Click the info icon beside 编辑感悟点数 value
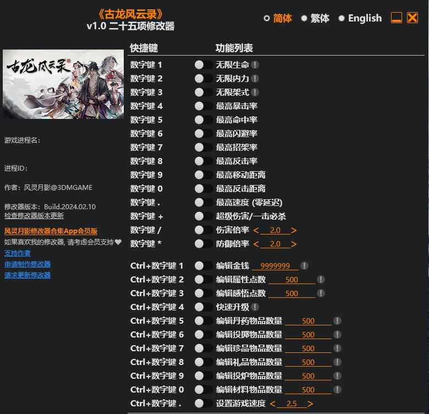The width and height of the screenshot is (429, 414). [321, 293]
